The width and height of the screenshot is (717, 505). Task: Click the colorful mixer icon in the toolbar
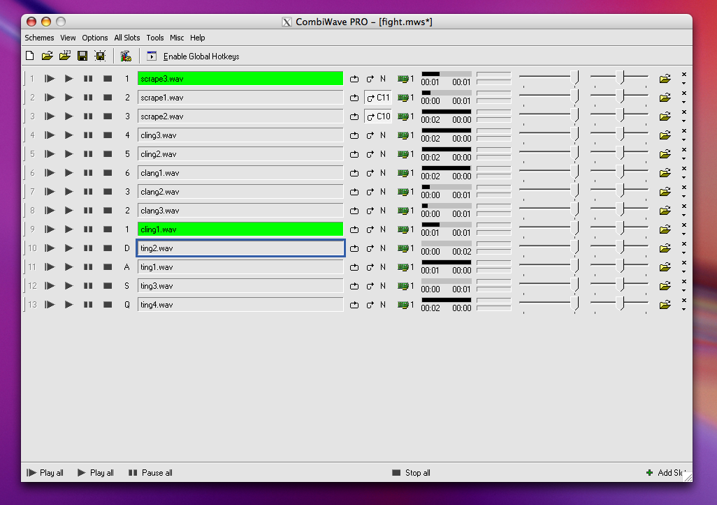[x=126, y=55]
